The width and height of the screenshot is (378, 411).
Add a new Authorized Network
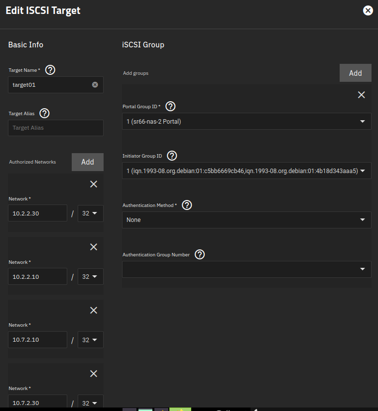[87, 162]
